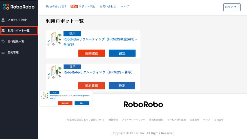Open 運営会社 footer link
The height and width of the screenshot is (139, 247).
[x=113, y=120]
